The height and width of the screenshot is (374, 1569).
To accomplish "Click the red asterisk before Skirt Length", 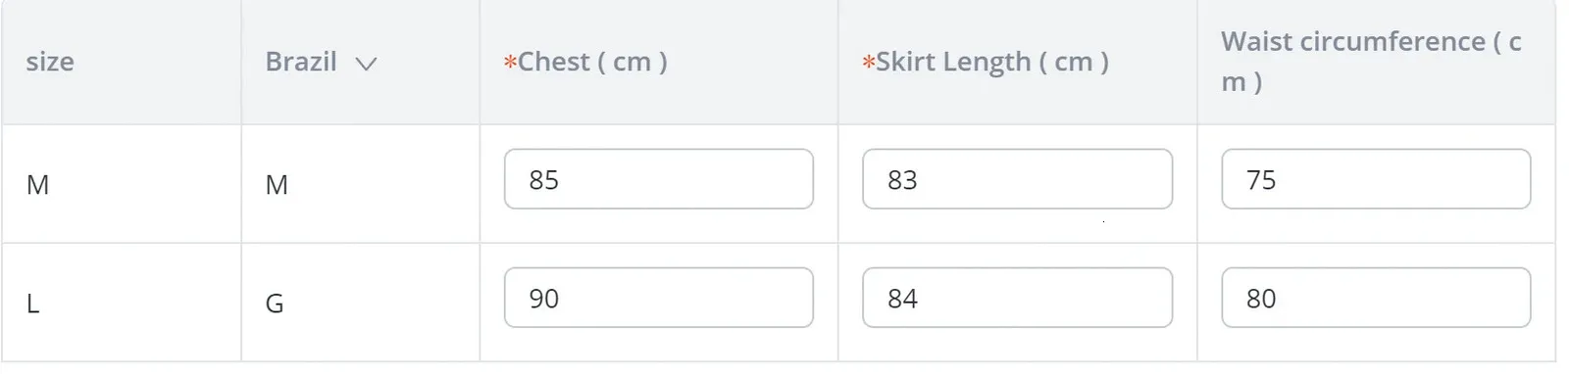I will [869, 64].
